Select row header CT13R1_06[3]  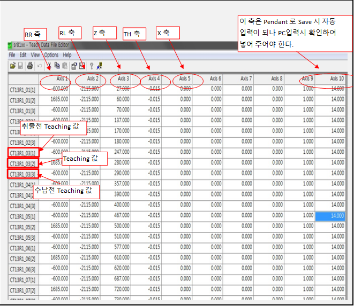(24, 269)
